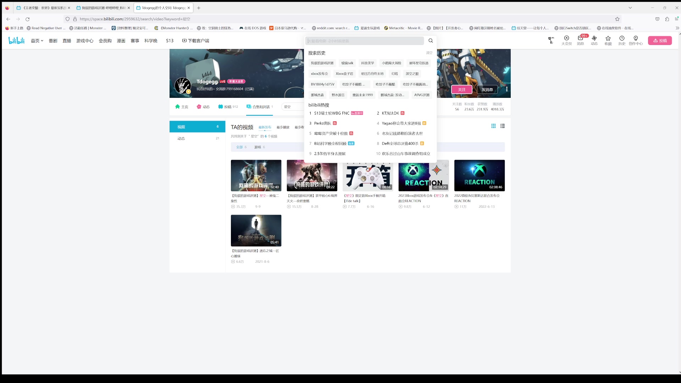Click the search magnifier icon

point(431,41)
